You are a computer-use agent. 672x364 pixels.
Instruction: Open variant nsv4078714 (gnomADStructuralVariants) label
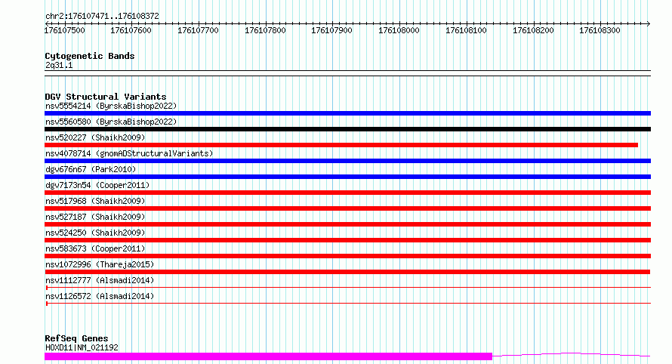coord(129,153)
